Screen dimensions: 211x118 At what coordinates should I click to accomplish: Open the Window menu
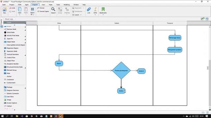coord(76,5)
